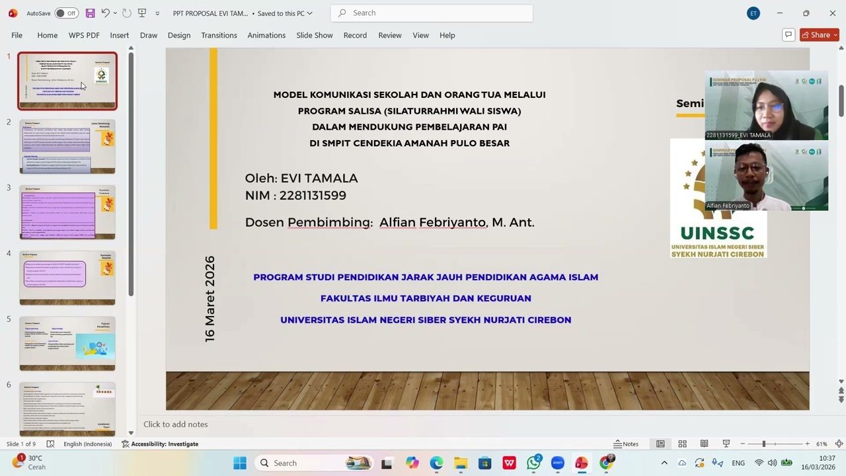Switch to the Insert tab
Image resolution: width=846 pixels, height=476 pixels.
tap(120, 35)
